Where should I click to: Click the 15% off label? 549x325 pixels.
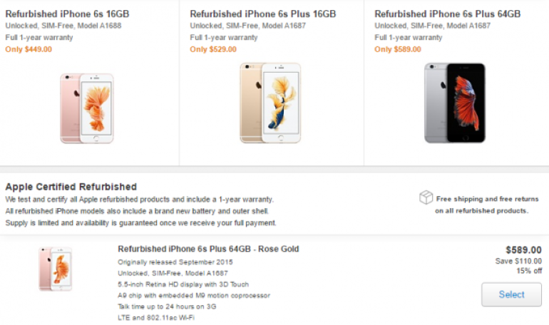click(x=528, y=272)
